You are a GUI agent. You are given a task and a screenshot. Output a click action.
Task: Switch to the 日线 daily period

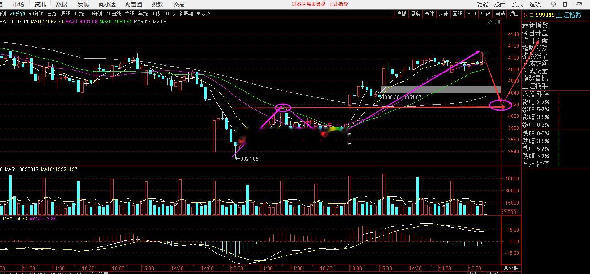coord(52,14)
